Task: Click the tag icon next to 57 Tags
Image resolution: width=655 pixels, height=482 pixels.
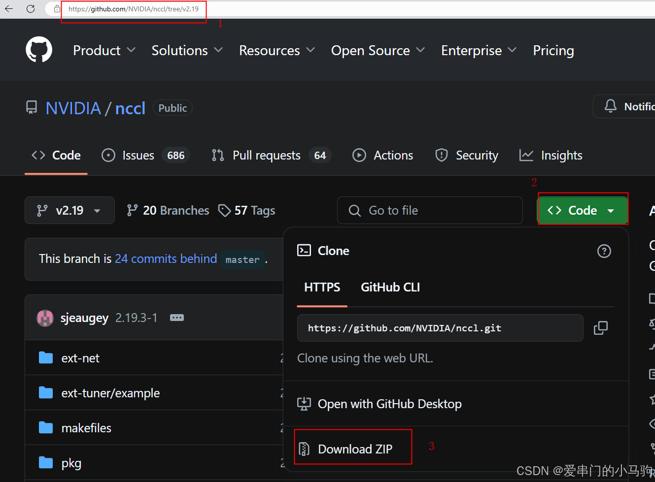Action: 225,211
